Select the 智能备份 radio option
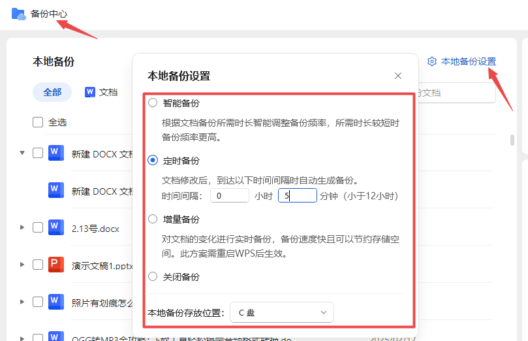 pyautogui.click(x=153, y=103)
